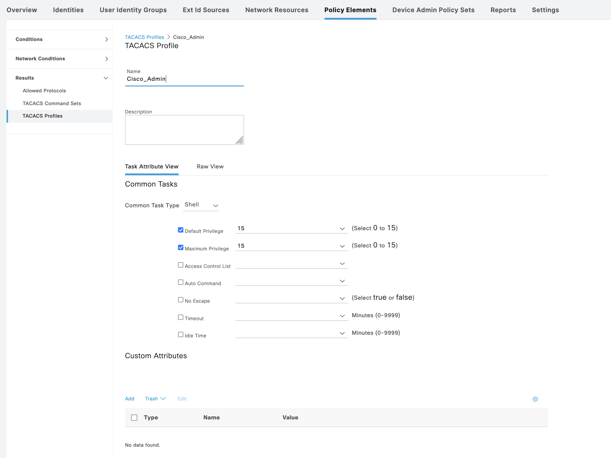The height and width of the screenshot is (458, 611).
Task: Collapse the Results section chevron
Action: tap(106, 78)
